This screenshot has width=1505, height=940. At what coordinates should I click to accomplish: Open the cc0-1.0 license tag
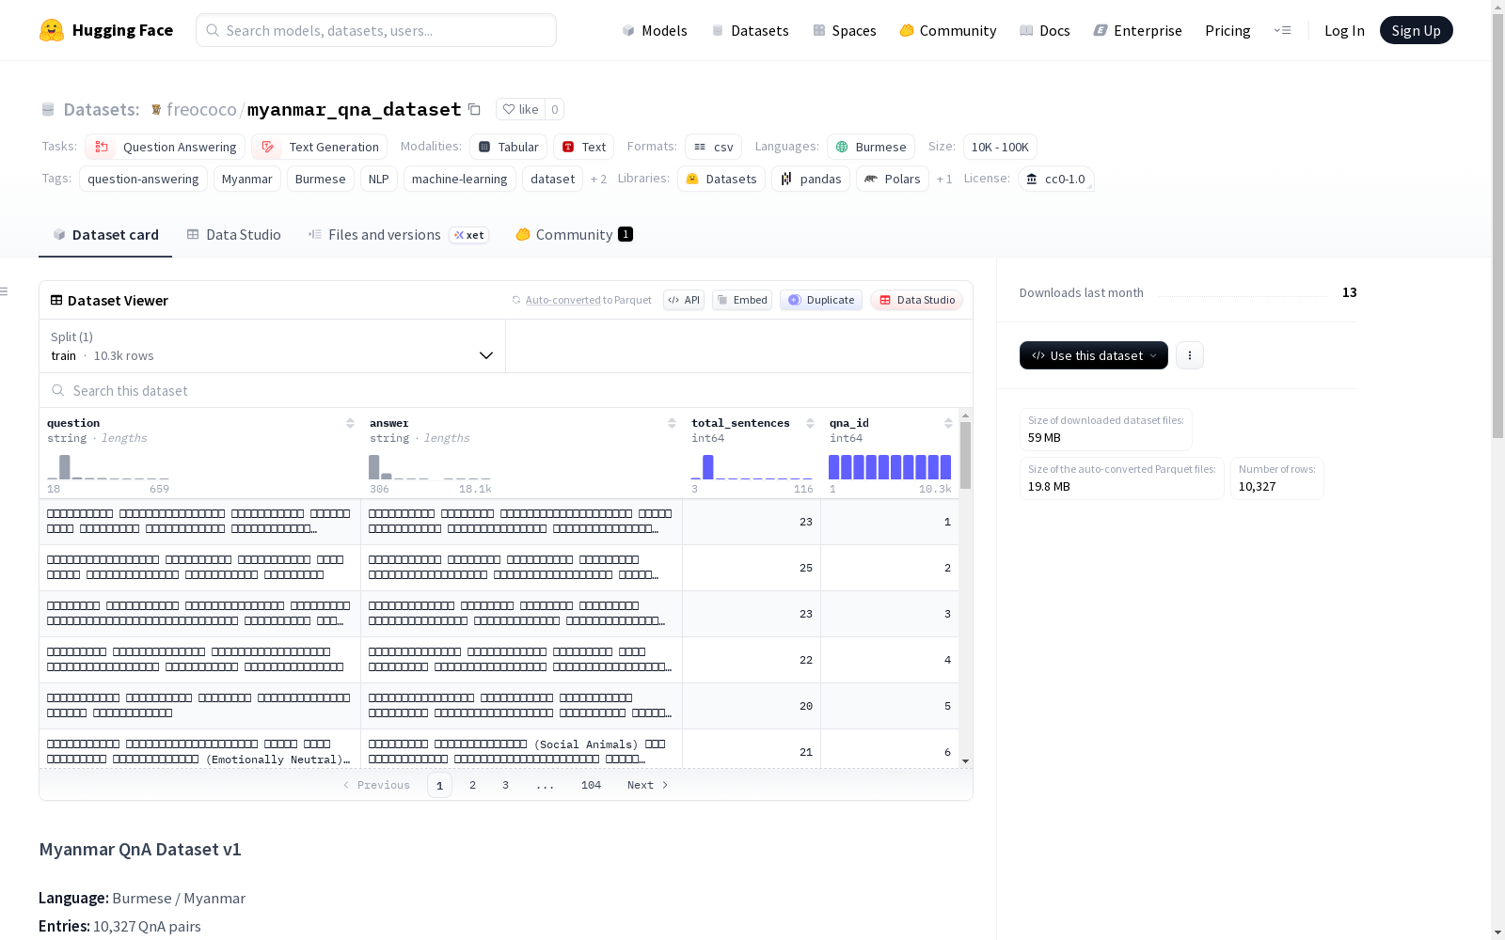pyautogui.click(x=1055, y=179)
